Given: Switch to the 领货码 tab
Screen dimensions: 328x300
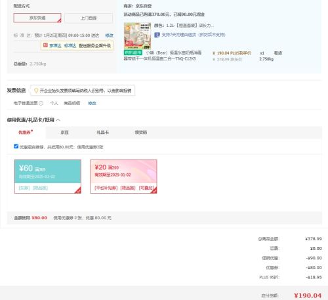Looking at the screenshot, I should pos(141,133).
